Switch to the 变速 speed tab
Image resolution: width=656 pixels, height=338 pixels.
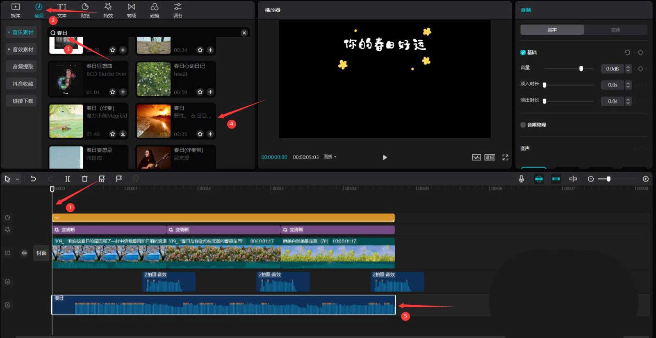click(x=615, y=30)
